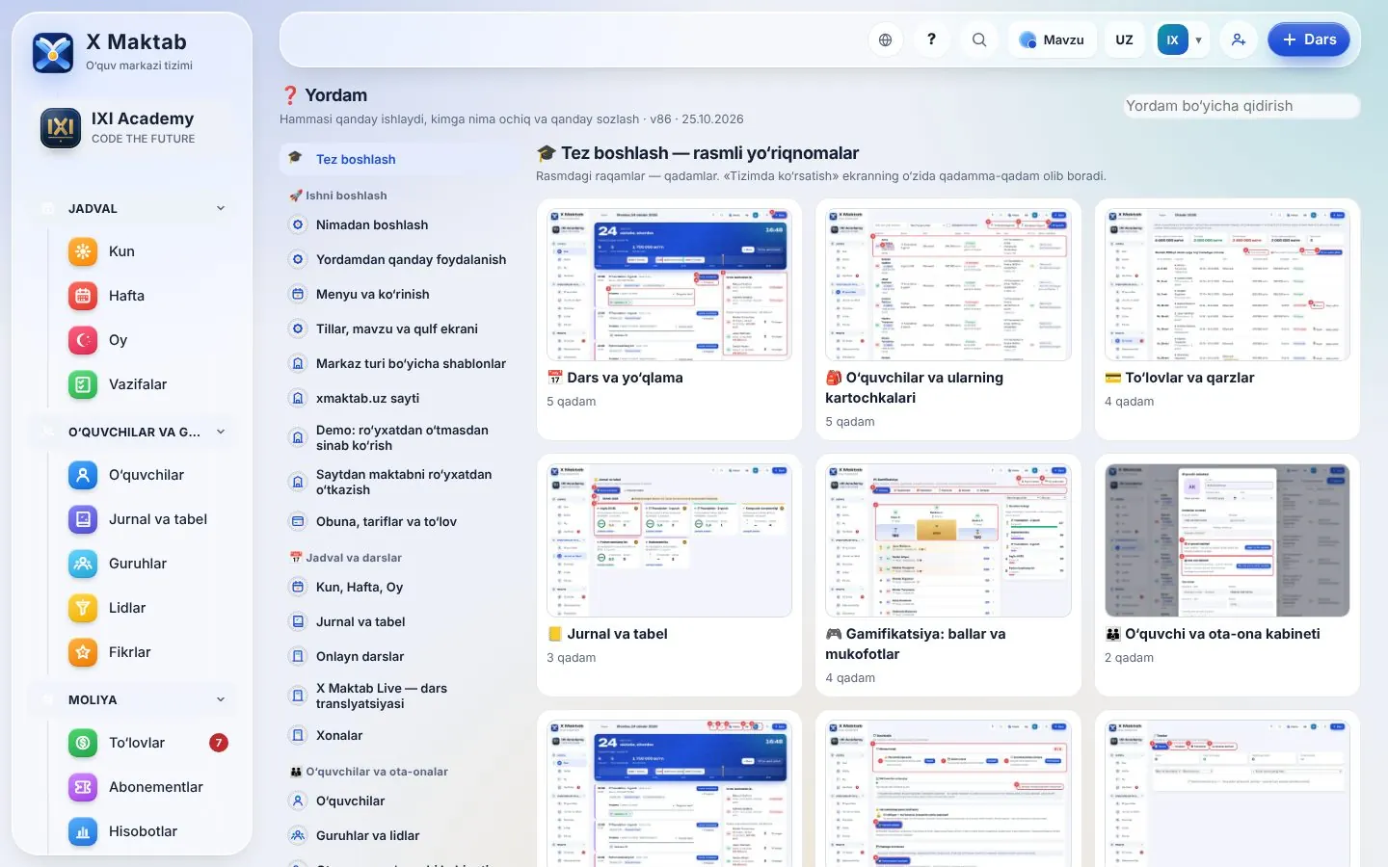Open the Oy moon icon
This screenshot has width=1388, height=867.
pyautogui.click(x=83, y=340)
